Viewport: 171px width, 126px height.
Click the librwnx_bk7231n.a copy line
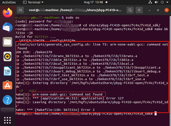(x=76, y=56)
